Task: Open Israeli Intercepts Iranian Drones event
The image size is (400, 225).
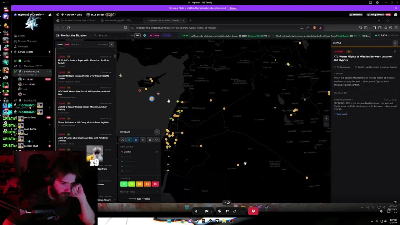Action: pyautogui.click(x=84, y=77)
